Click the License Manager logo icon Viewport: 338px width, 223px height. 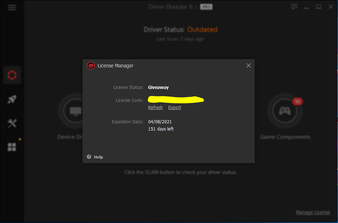tap(91, 66)
